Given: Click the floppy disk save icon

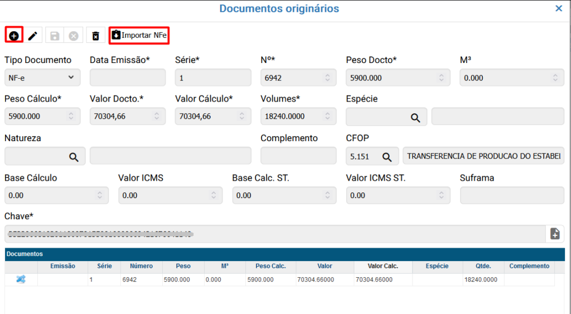Looking at the screenshot, I should coord(55,36).
